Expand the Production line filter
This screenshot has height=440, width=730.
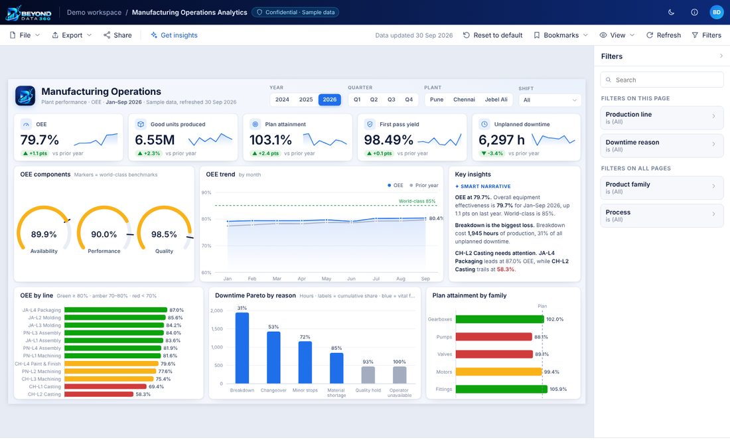point(662,118)
